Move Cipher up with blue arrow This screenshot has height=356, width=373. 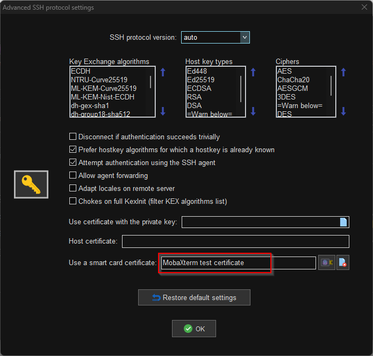point(343,72)
